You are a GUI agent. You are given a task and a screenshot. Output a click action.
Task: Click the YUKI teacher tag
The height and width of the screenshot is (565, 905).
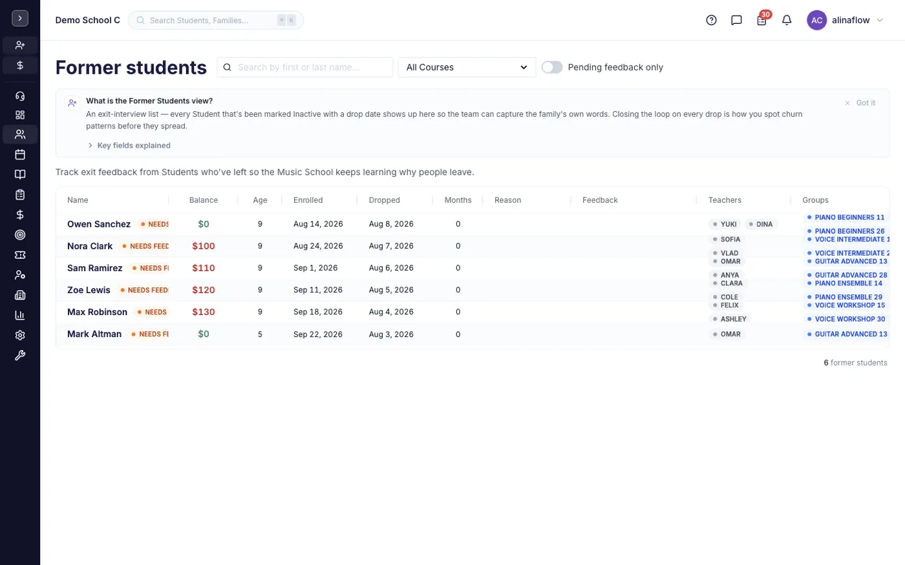(725, 224)
